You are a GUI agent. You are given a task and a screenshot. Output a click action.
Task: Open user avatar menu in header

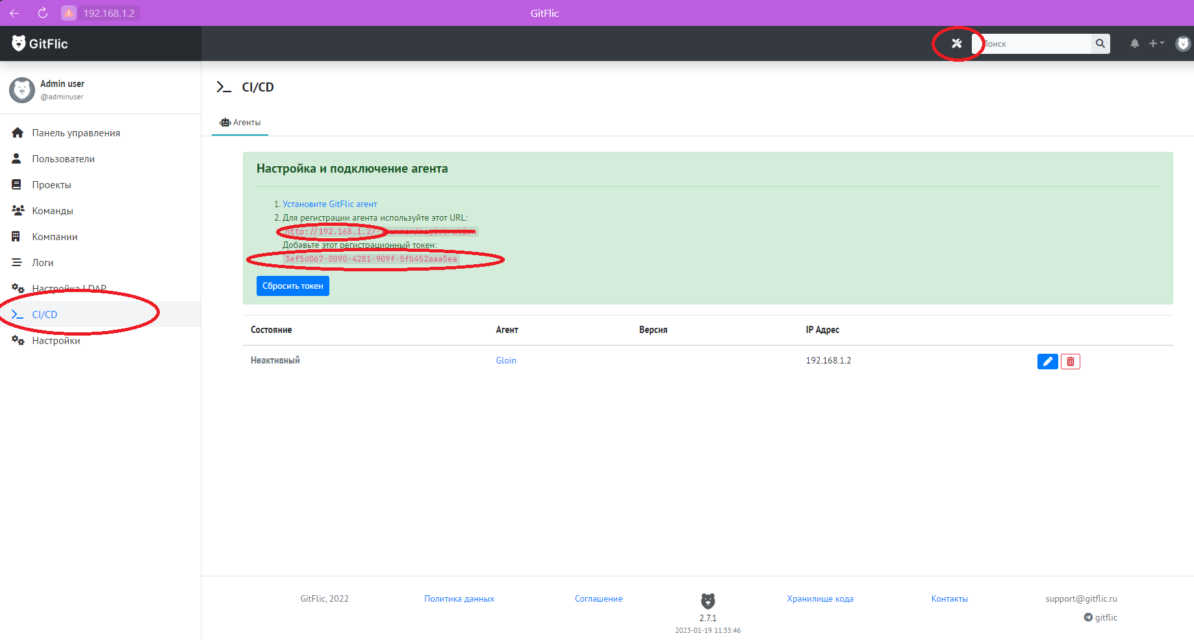point(1183,43)
